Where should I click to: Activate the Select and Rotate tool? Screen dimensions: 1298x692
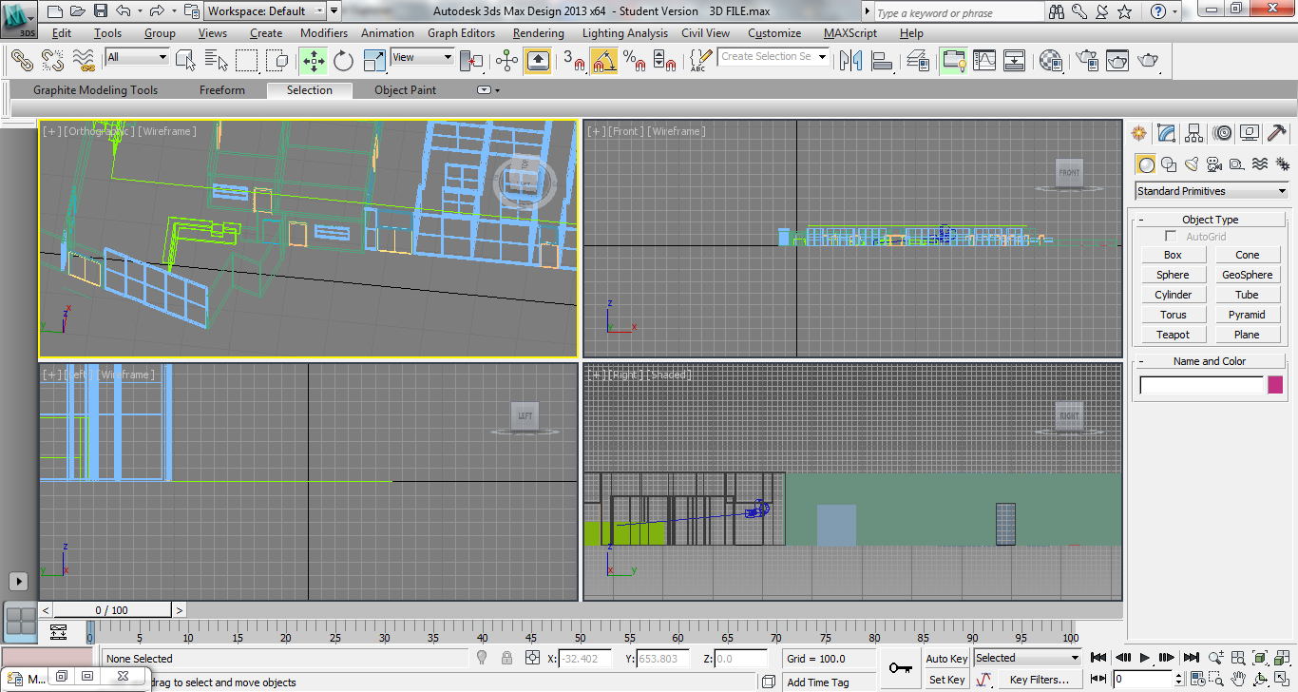343,61
